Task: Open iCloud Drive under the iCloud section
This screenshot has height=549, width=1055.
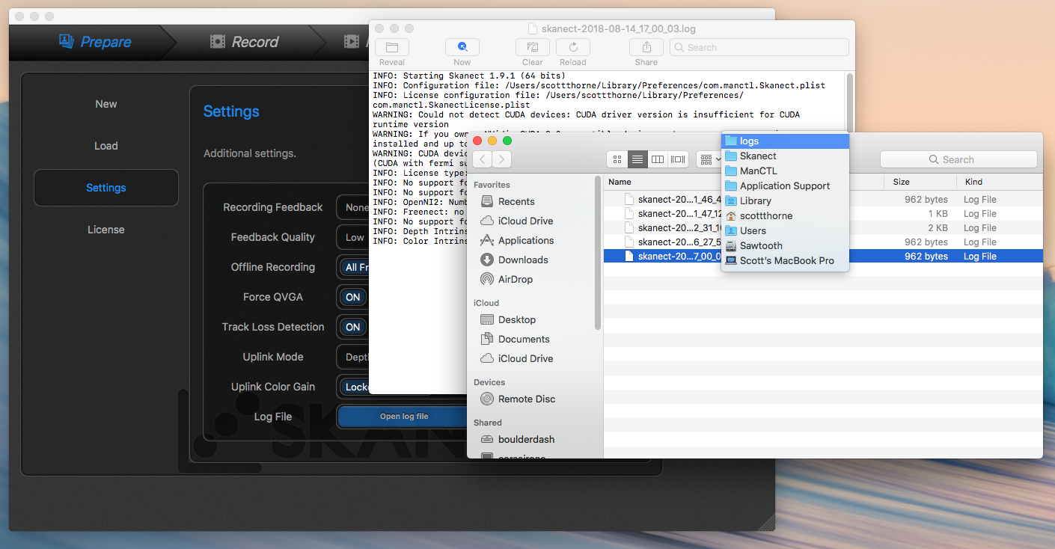Action: 525,358
